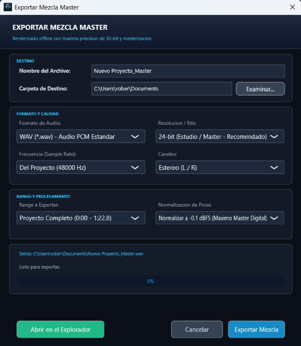Click the 'Resolucion / Bits:' label
Image resolution: width=301 pixels, height=346 pixels.
pos(177,123)
